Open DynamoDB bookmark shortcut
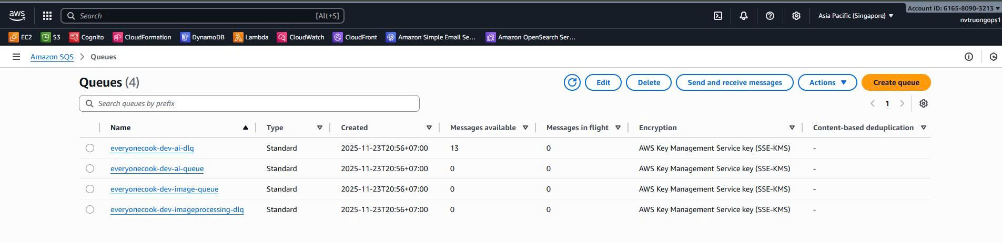Screen dimensions: 1002x243 203,37
